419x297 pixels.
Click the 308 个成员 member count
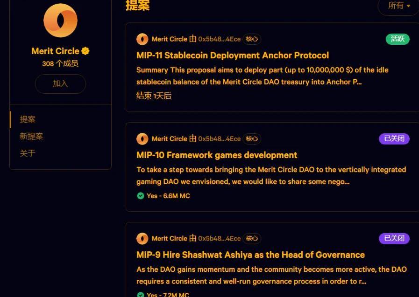coord(60,63)
